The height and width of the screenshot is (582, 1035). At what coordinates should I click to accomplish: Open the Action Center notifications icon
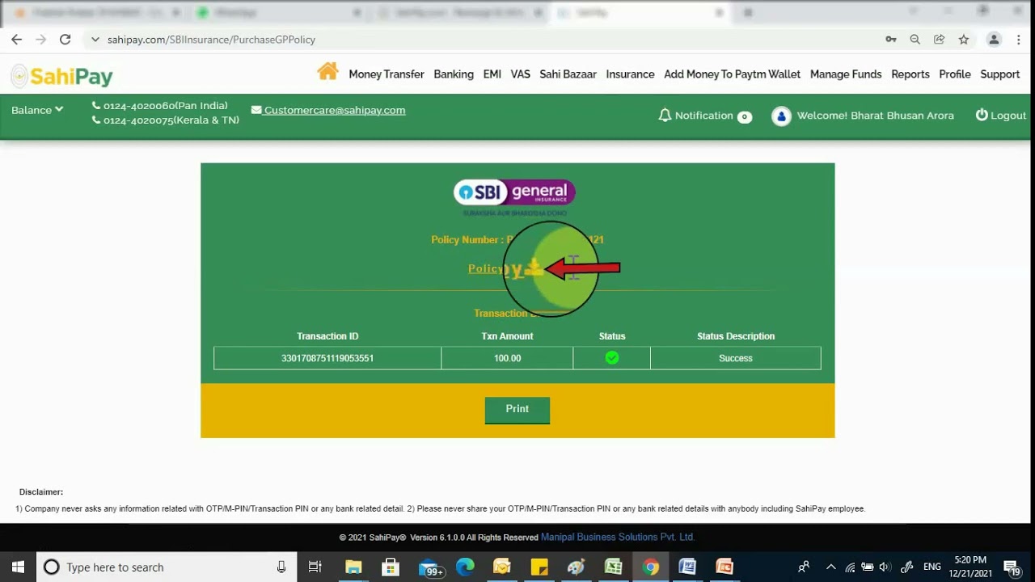pyautogui.click(x=1011, y=567)
